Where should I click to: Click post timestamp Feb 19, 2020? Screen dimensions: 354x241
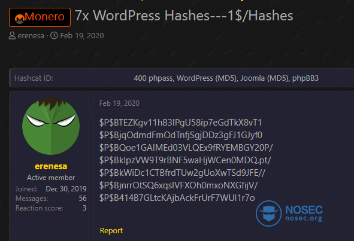[119, 103]
